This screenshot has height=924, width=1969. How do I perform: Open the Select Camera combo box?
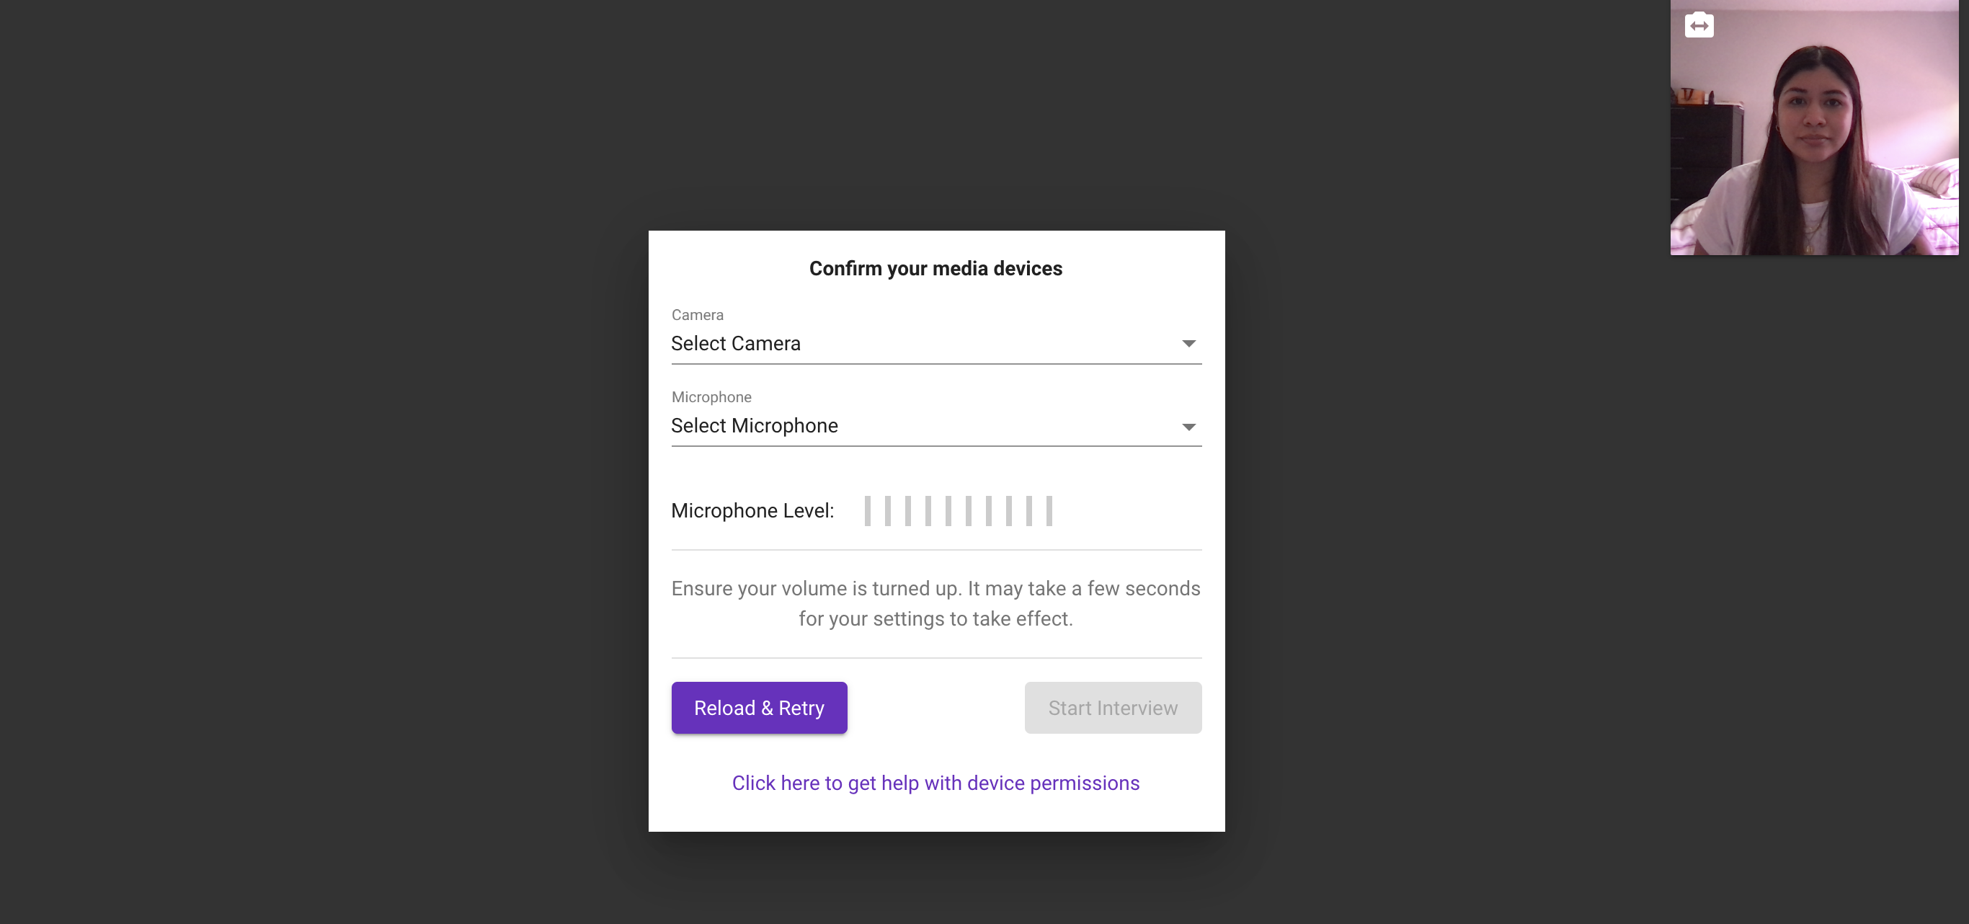tap(935, 344)
